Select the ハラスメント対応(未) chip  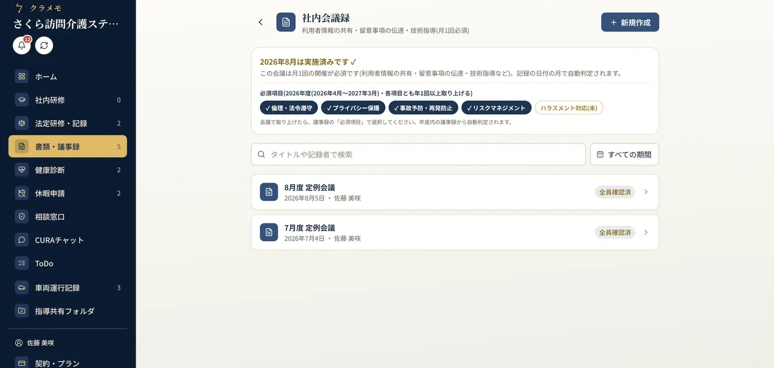click(x=569, y=108)
